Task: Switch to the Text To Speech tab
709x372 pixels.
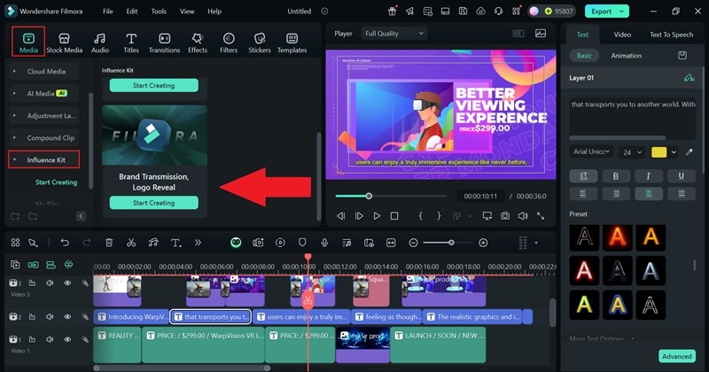Action: pos(671,35)
